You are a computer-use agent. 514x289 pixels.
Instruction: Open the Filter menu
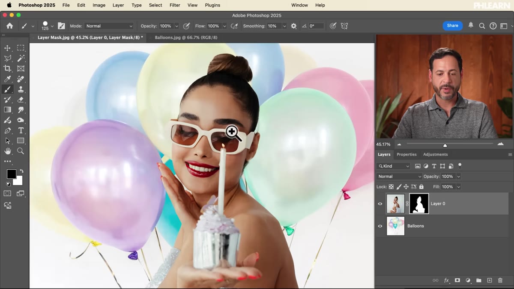point(175,5)
